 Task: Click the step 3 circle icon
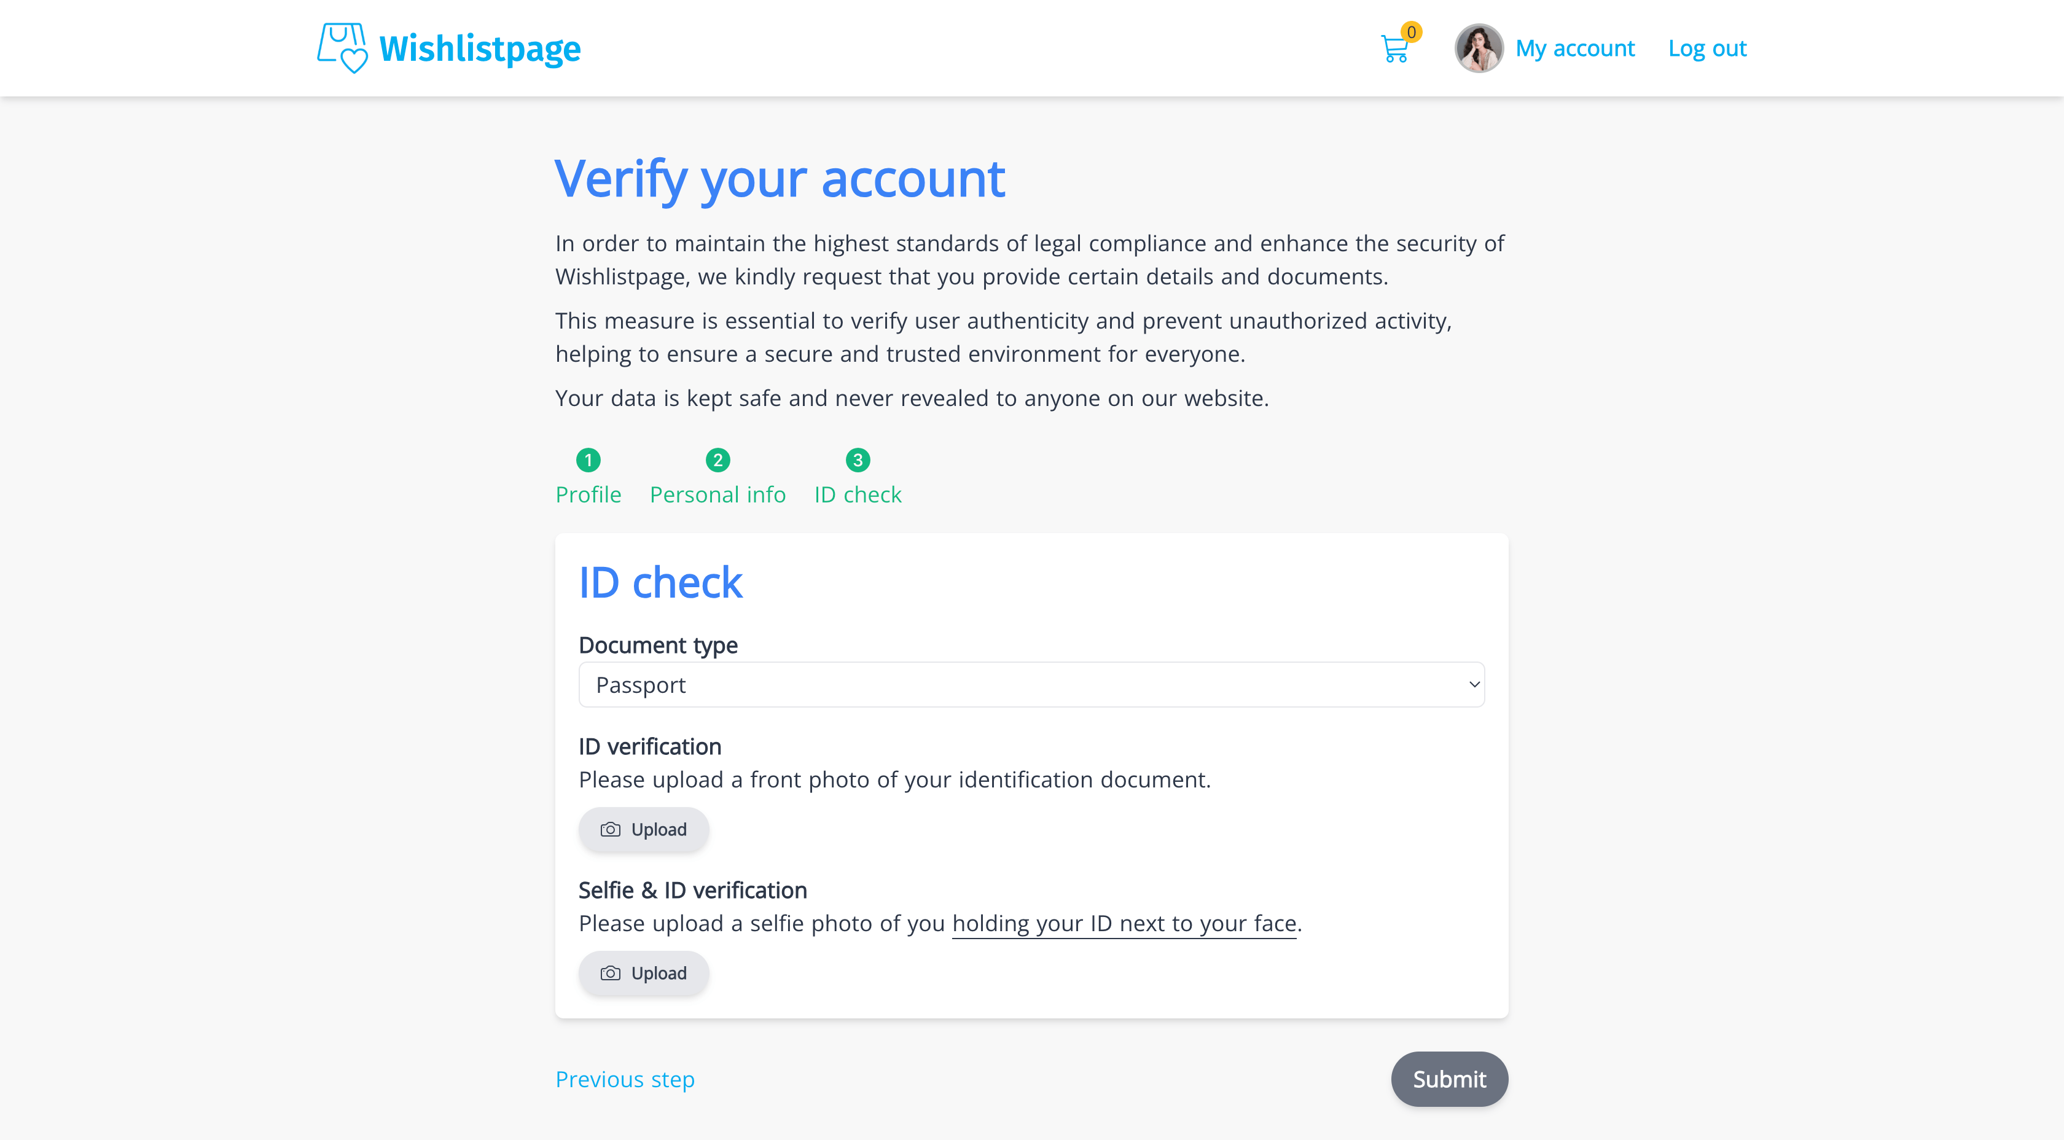click(858, 460)
